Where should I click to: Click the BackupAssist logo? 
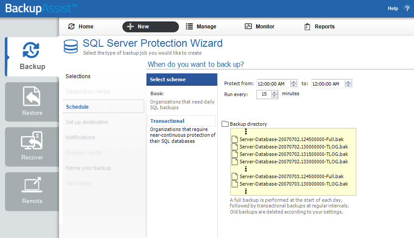(x=41, y=8)
